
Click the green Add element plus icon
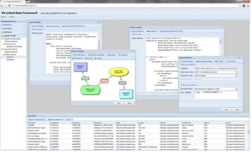(x=73, y=59)
